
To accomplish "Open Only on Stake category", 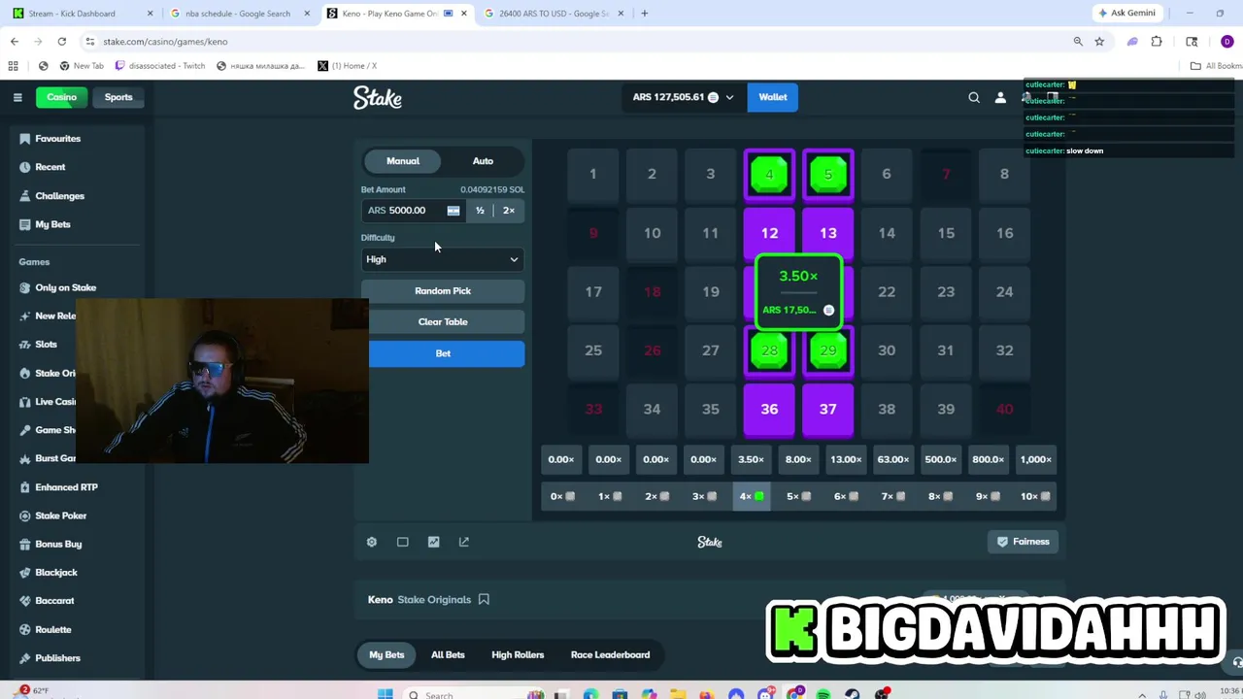I will pyautogui.click(x=66, y=287).
